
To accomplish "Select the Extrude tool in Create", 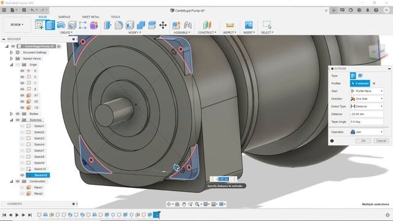I will (x=50, y=25).
